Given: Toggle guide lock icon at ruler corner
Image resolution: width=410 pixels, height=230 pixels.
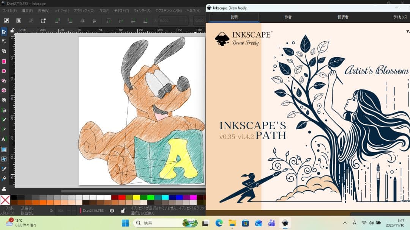Looking at the screenshot, I should tap(12, 31).
